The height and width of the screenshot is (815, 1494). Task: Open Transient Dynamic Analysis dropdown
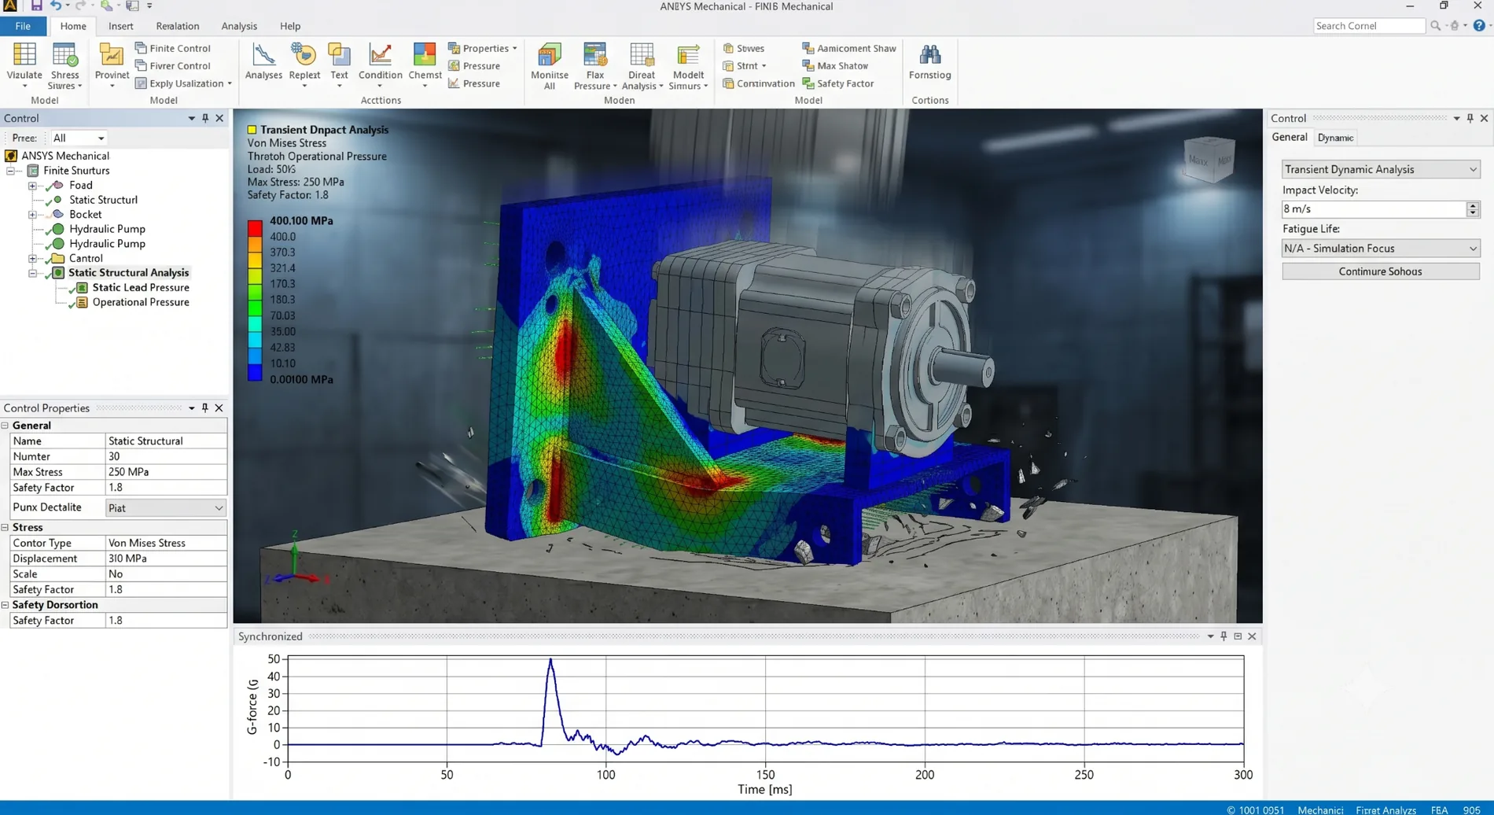click(x=1381, y=169)
